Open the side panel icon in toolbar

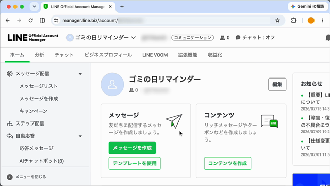[42, 21]
